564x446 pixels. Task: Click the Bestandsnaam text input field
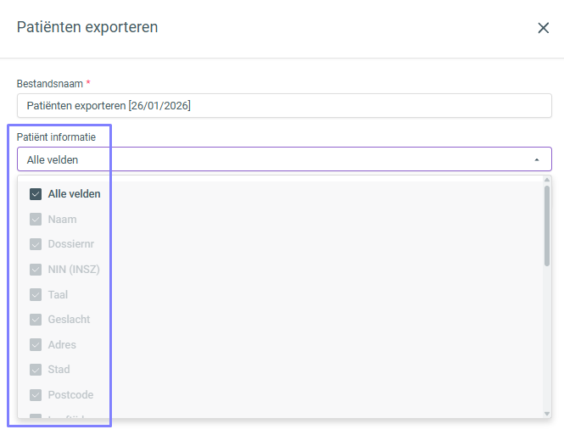pos(284,105)
